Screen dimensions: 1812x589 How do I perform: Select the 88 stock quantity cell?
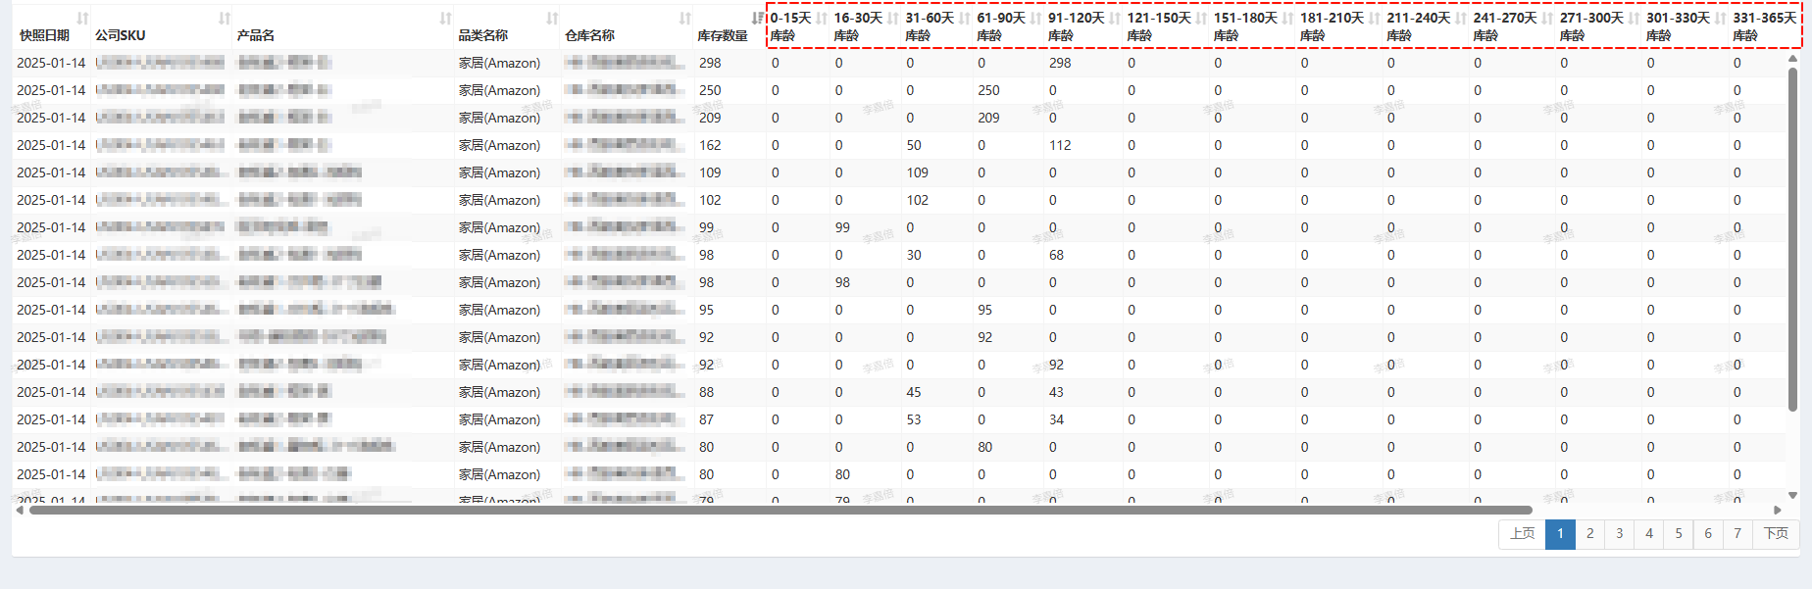(706, 392)
